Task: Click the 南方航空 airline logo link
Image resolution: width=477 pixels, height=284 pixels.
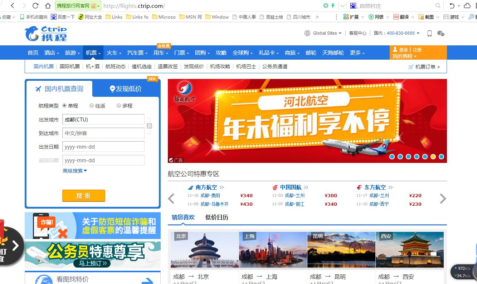Action: click(206, 187)
